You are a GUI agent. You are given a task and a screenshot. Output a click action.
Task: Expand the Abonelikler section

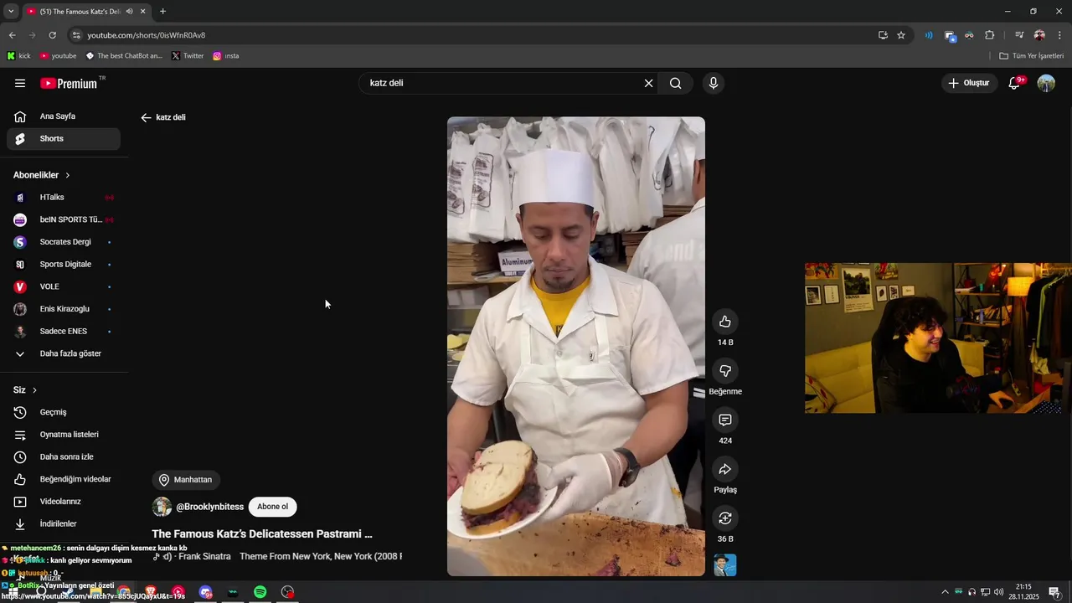tap(42, 175)
